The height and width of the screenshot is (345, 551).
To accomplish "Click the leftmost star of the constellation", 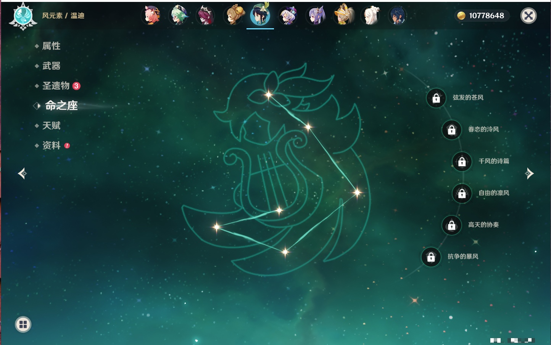I will 217,227.
